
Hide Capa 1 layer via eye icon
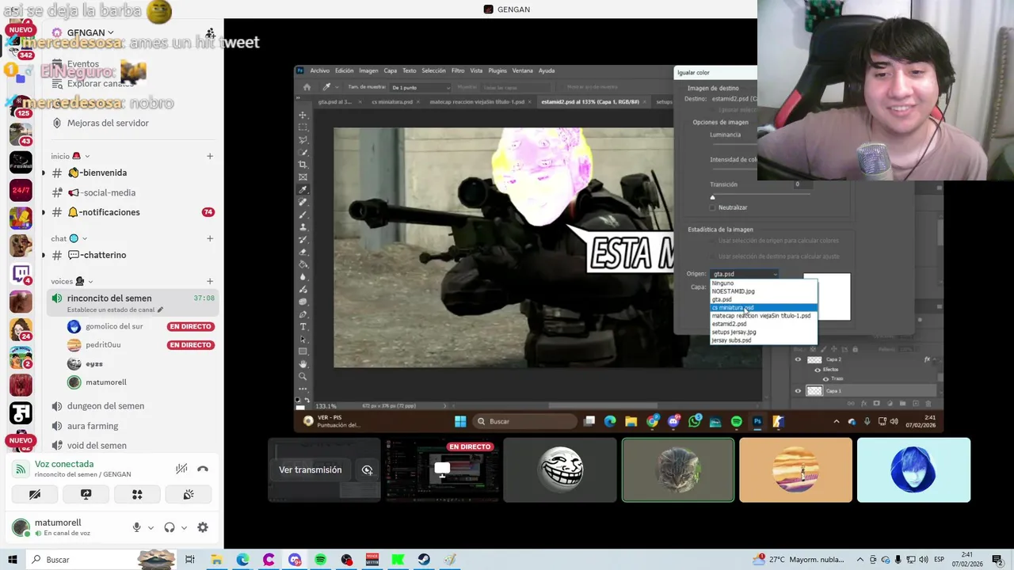click(x=798, y=390)
